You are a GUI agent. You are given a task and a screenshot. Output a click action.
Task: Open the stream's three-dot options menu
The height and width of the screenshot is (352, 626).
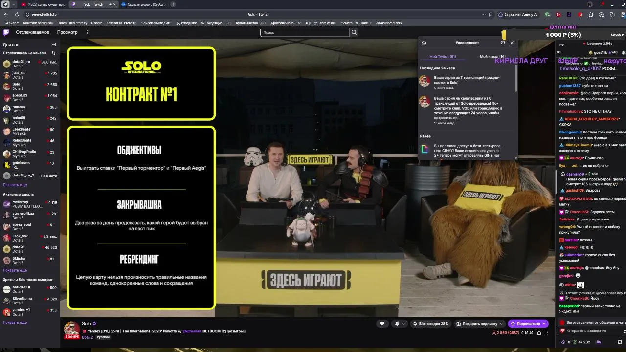click(x=547, y=333)
